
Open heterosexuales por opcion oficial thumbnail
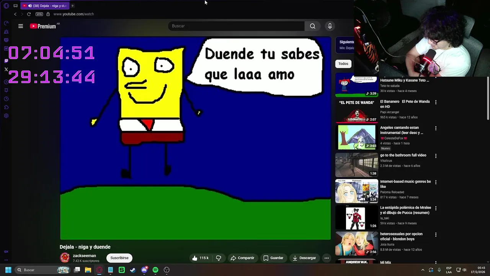pos(356,243)
